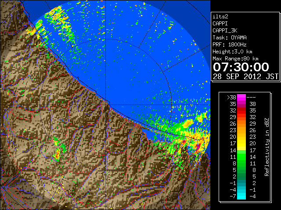This screenshot has height=210, width=281.
Task: Click the CAPPI_3K product name
Action: [x=225, y=31]
